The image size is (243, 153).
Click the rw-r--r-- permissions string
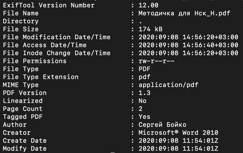pyautogui.click(x=156, y=61)
